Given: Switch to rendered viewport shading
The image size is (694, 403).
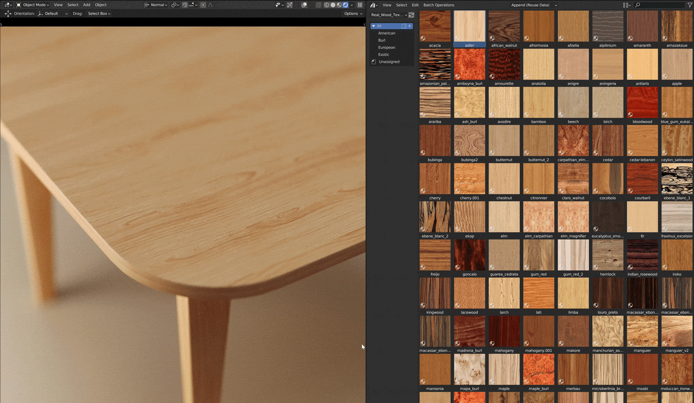Looking at the screenshot, I should pos(346,5).
